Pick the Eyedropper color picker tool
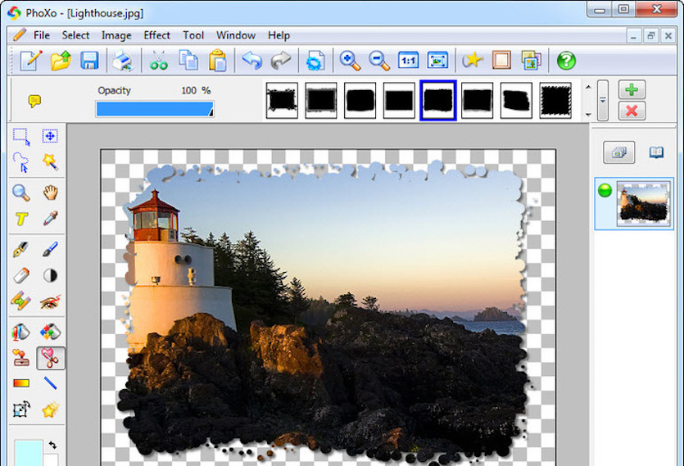684x466 pixels. (50, 219)
